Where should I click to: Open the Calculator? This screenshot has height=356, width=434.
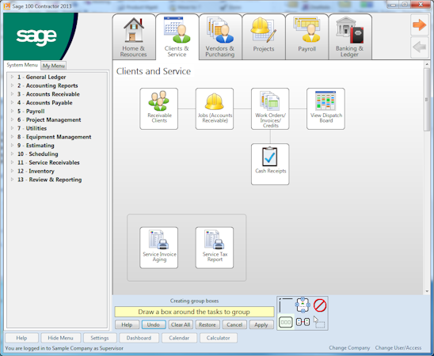coord(219,338)
